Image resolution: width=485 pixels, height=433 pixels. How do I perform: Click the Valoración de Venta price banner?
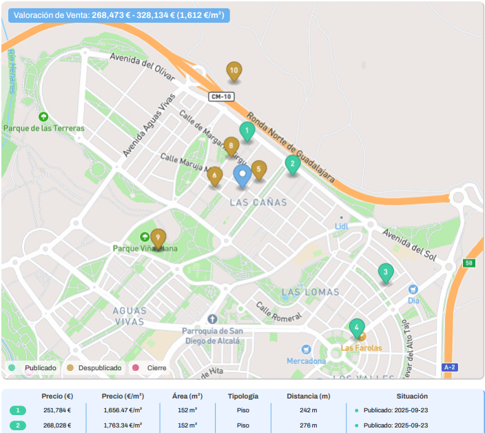coord(118,15)
